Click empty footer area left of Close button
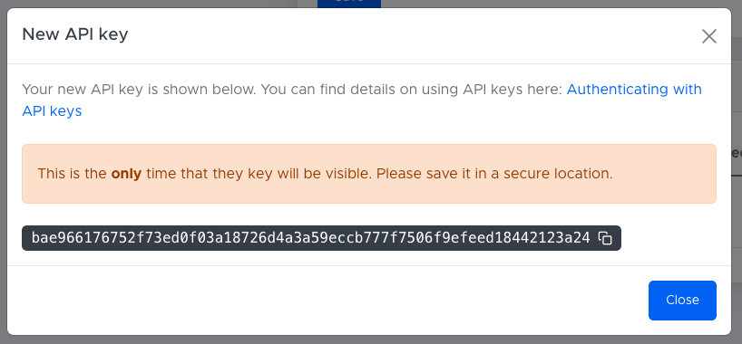Viewport: 742px width, 344px height. pos(327,300)
